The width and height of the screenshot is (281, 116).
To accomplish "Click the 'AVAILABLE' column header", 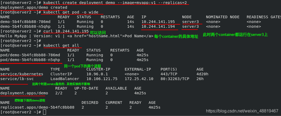I will (116, 88).
